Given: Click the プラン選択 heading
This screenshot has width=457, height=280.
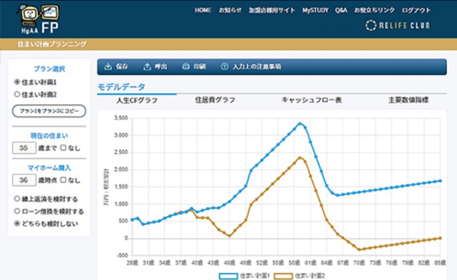Looking at the screenshot, I should point(49,69).
